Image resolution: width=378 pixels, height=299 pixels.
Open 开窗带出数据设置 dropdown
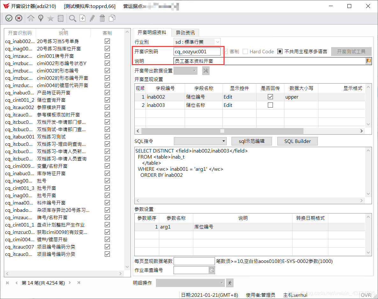[185, 71]
